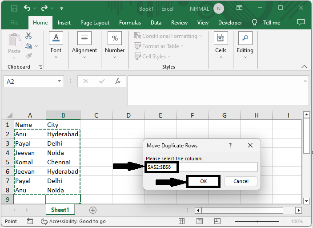Click the Tell me lightbulb icon
Screen dimensions: 313x228
[x=255, y=23]
